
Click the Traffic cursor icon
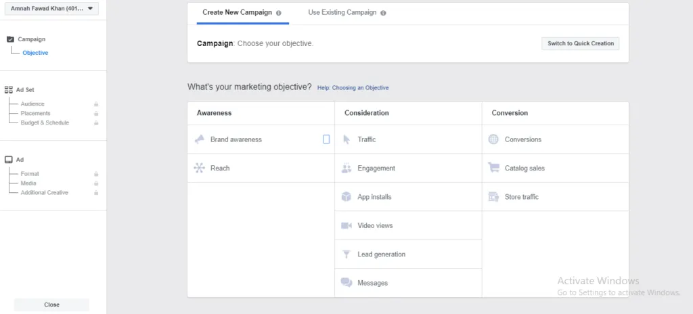point(347,139)
